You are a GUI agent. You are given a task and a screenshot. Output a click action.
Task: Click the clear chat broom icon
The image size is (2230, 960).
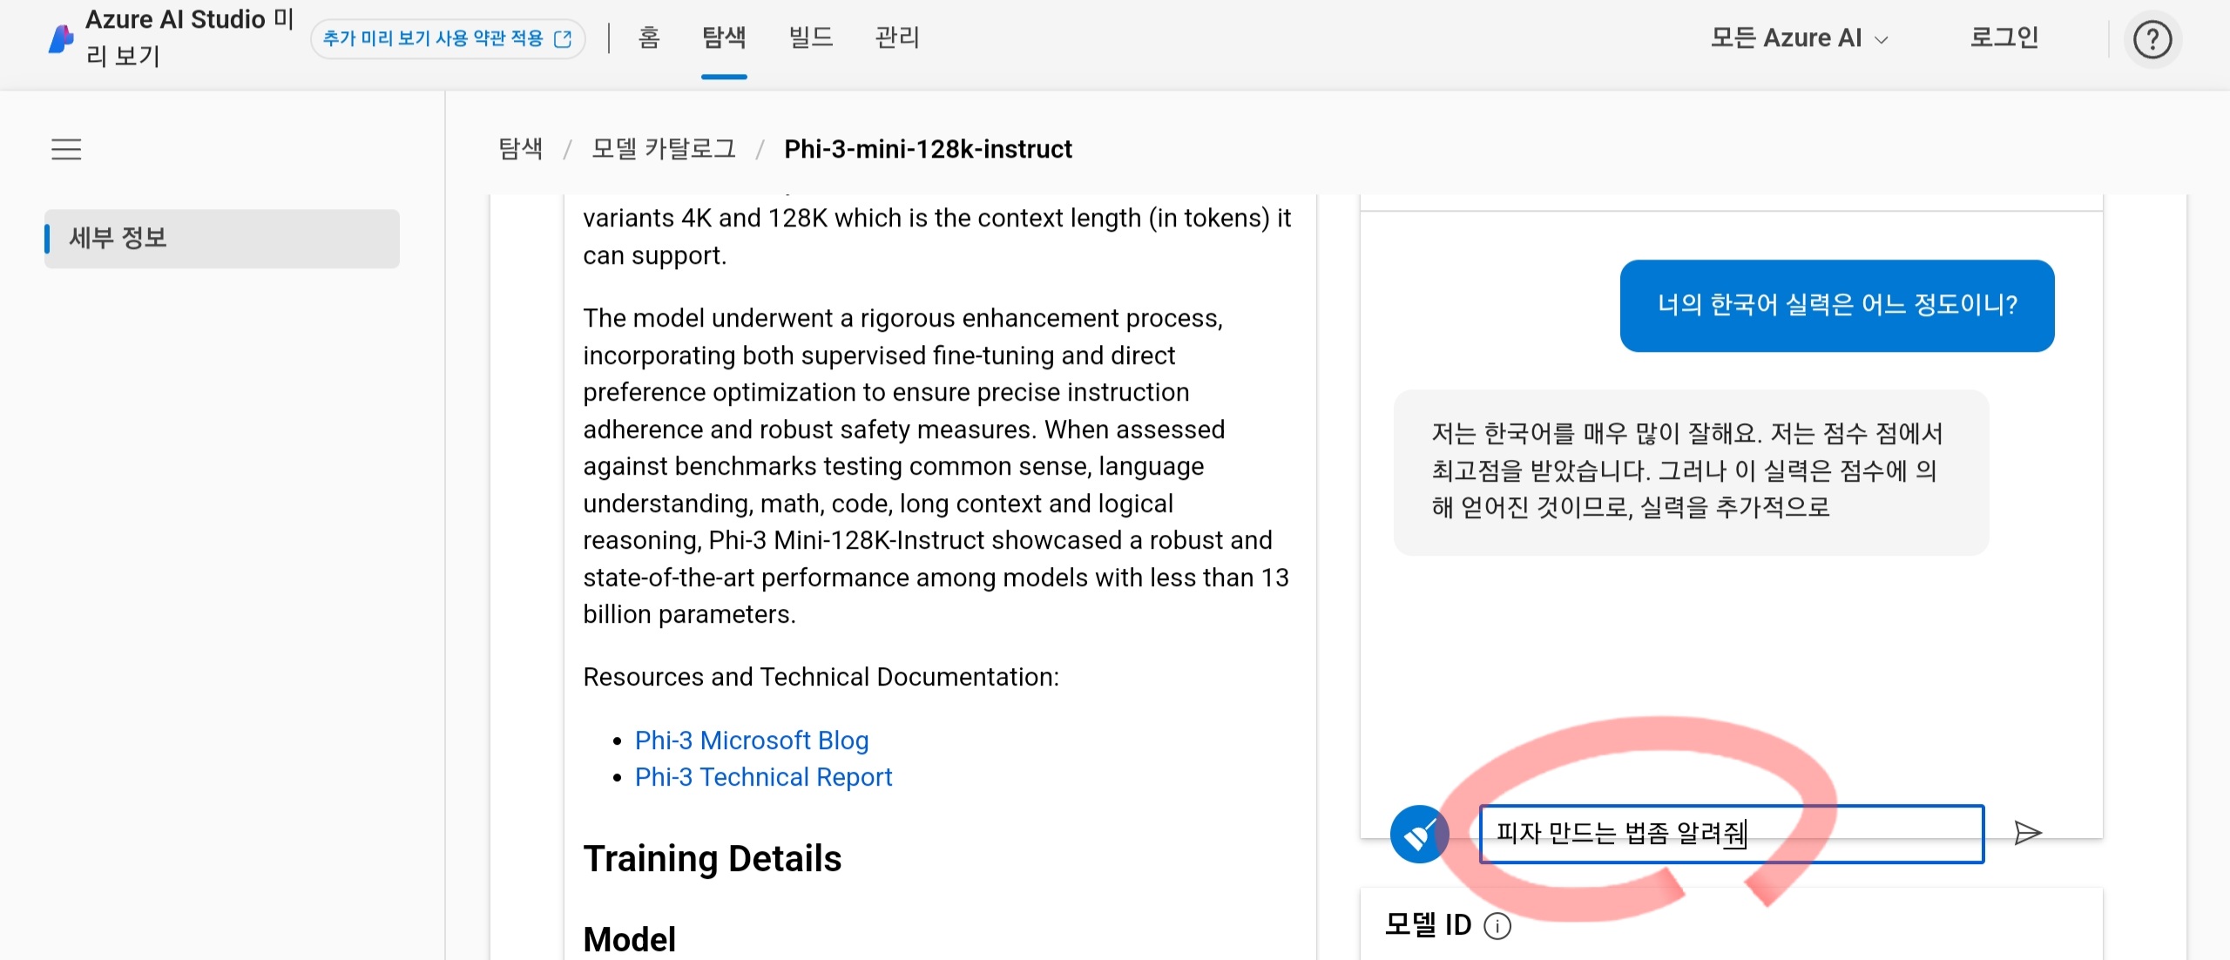(1419, 835)
